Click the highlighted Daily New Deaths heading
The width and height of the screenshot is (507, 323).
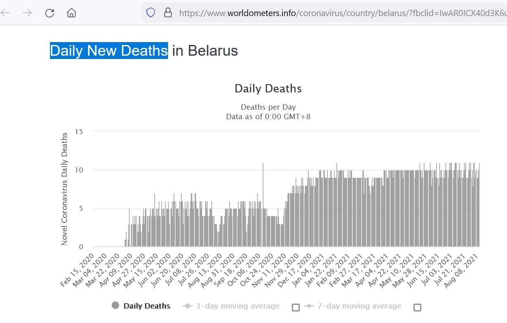point(109,51)
